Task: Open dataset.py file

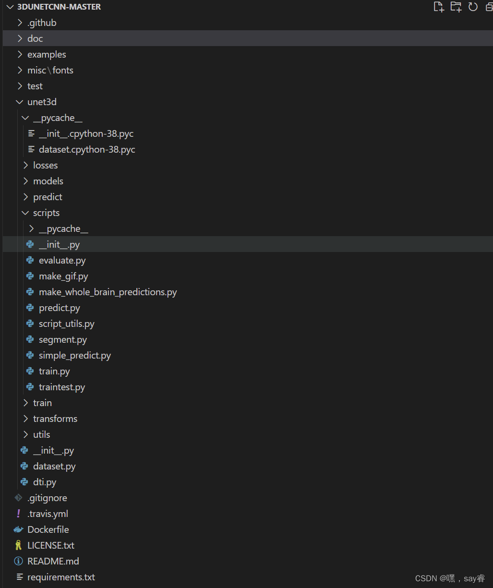Action: (x=54, y=467)
